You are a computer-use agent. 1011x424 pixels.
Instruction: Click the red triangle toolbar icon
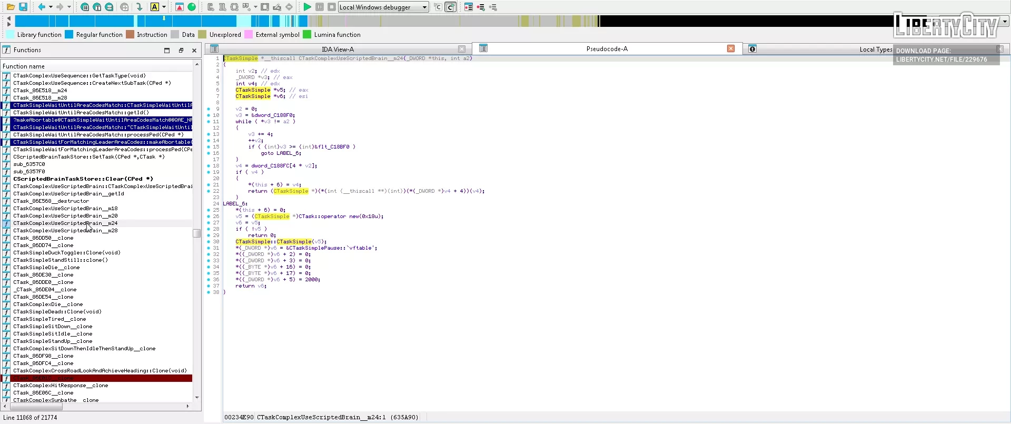(180, 7)
